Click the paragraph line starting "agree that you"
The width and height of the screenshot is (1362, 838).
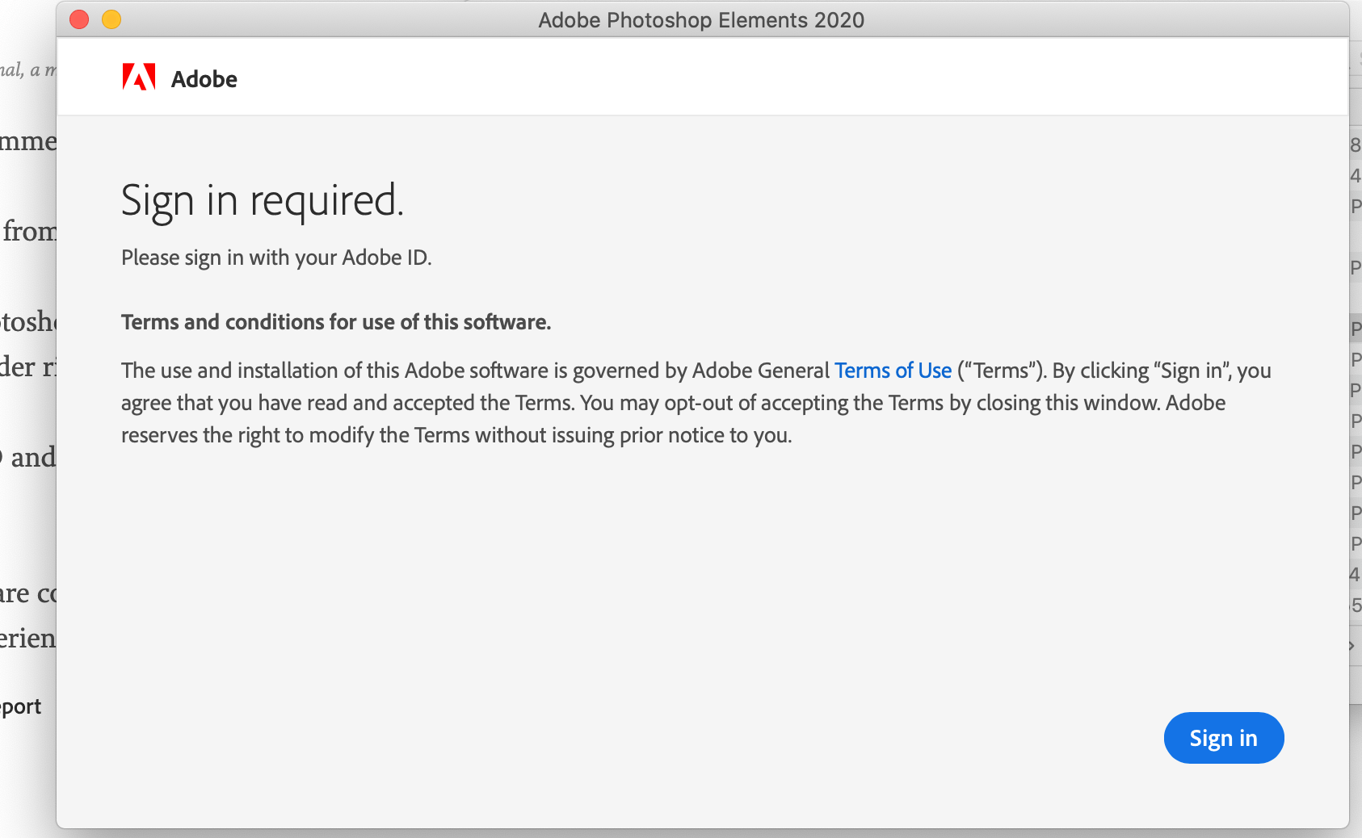[673, 403]
